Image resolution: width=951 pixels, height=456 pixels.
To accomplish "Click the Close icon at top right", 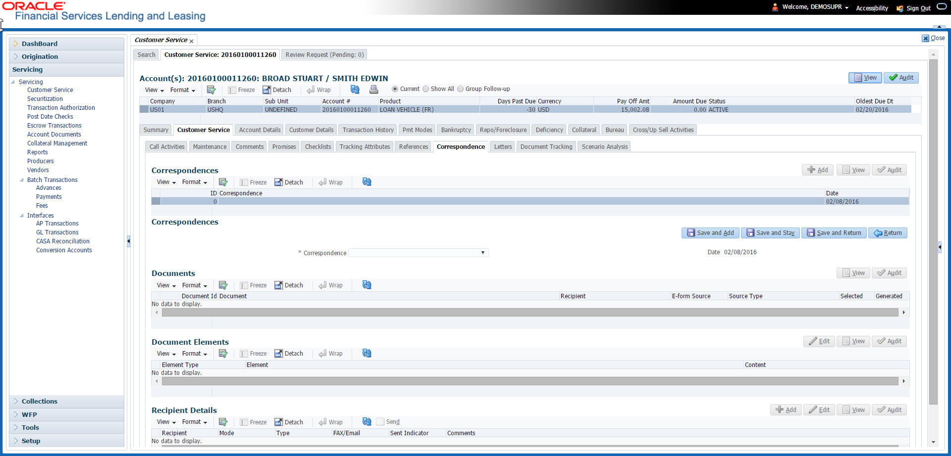I will click(925, 38).
